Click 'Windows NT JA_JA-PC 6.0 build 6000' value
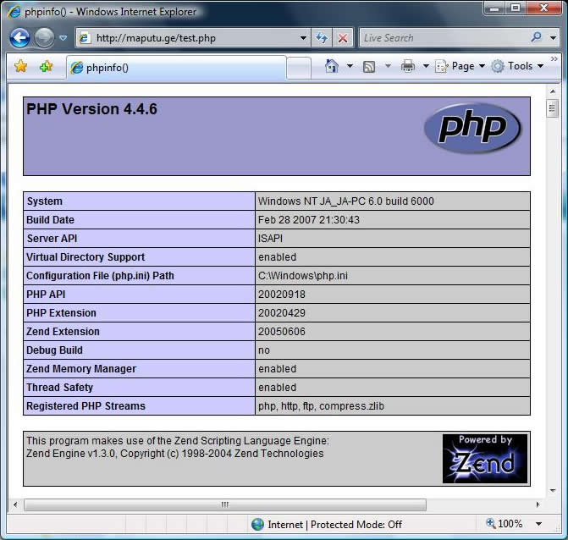 pos(346,201)
